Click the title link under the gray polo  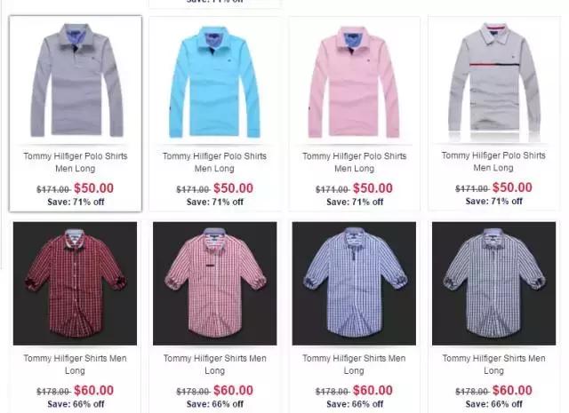tap(76, 162)
